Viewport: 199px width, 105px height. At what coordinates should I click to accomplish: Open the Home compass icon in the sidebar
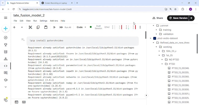(x=6, y=38)
